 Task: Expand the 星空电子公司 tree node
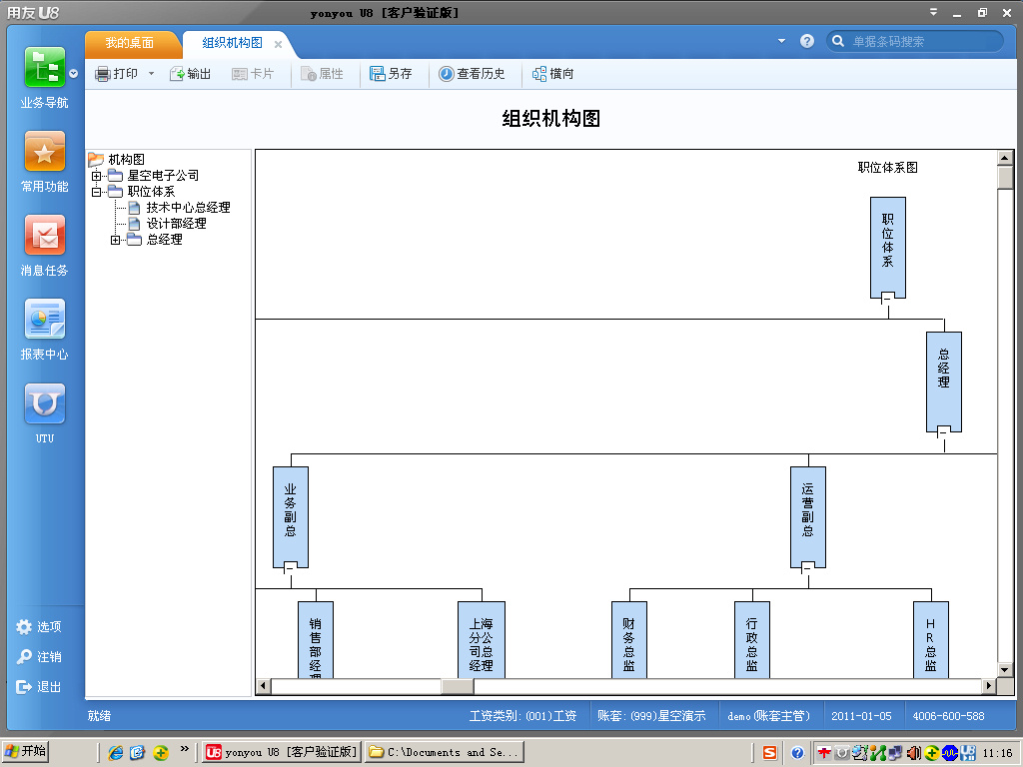tap(97, 176)
